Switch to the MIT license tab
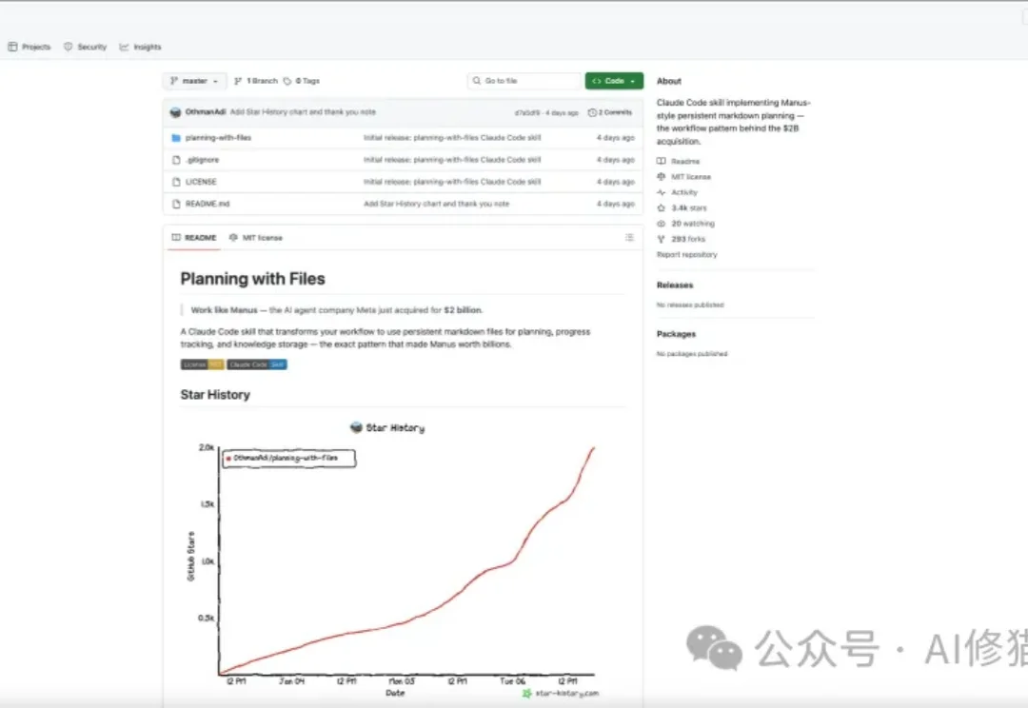 [256, 238]
